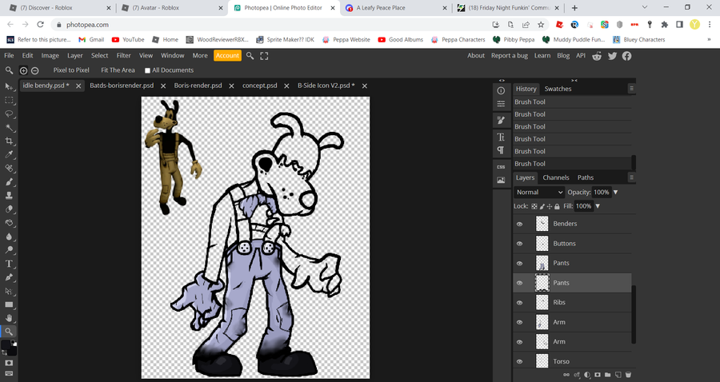Image resolution: width=720 pixels, height=382 pixels.
Task: Click the orange Account button
Action: 227,55
